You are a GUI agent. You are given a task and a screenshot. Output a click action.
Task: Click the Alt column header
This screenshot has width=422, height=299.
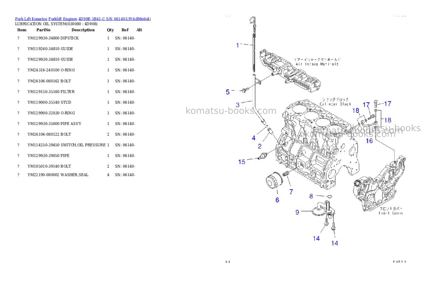click(x=139, y=30)
